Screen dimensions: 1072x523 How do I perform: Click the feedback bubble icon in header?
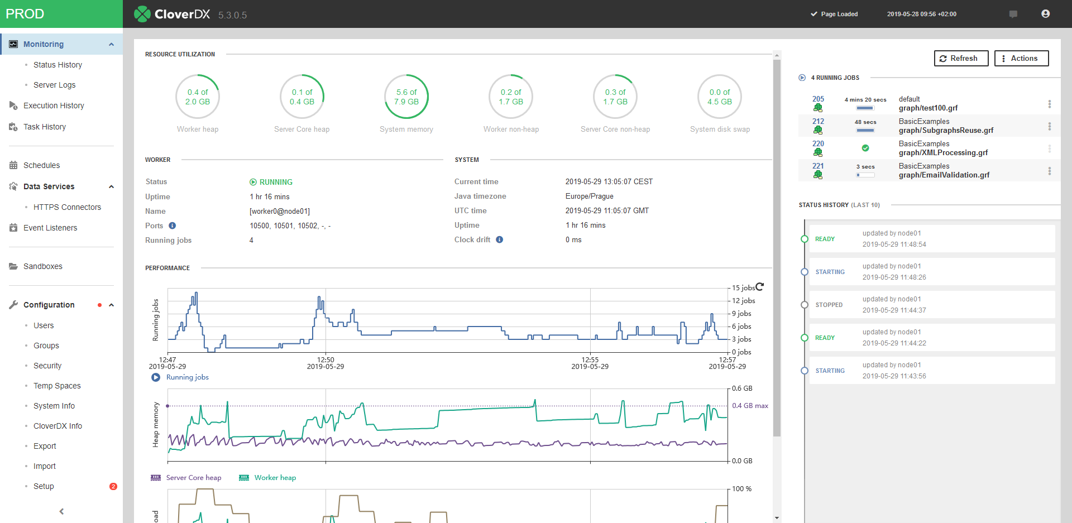click(1013, 14)
